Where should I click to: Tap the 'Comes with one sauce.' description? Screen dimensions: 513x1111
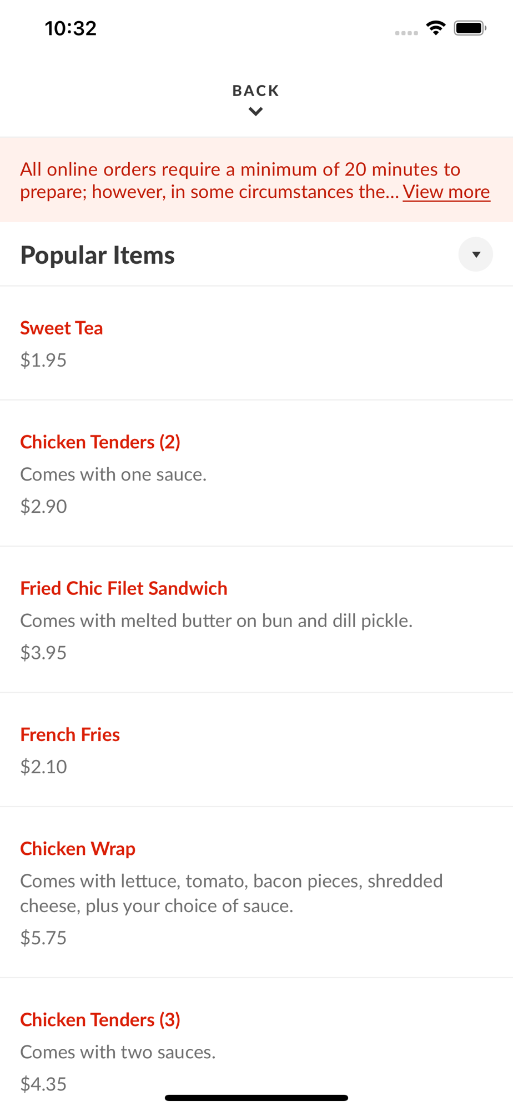point(113,474)
